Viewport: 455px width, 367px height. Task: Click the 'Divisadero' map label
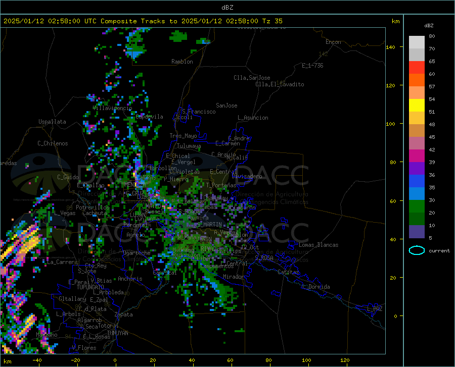(247, 176)
